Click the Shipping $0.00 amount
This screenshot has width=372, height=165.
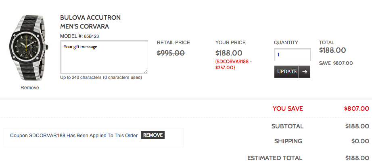point(360,141)
